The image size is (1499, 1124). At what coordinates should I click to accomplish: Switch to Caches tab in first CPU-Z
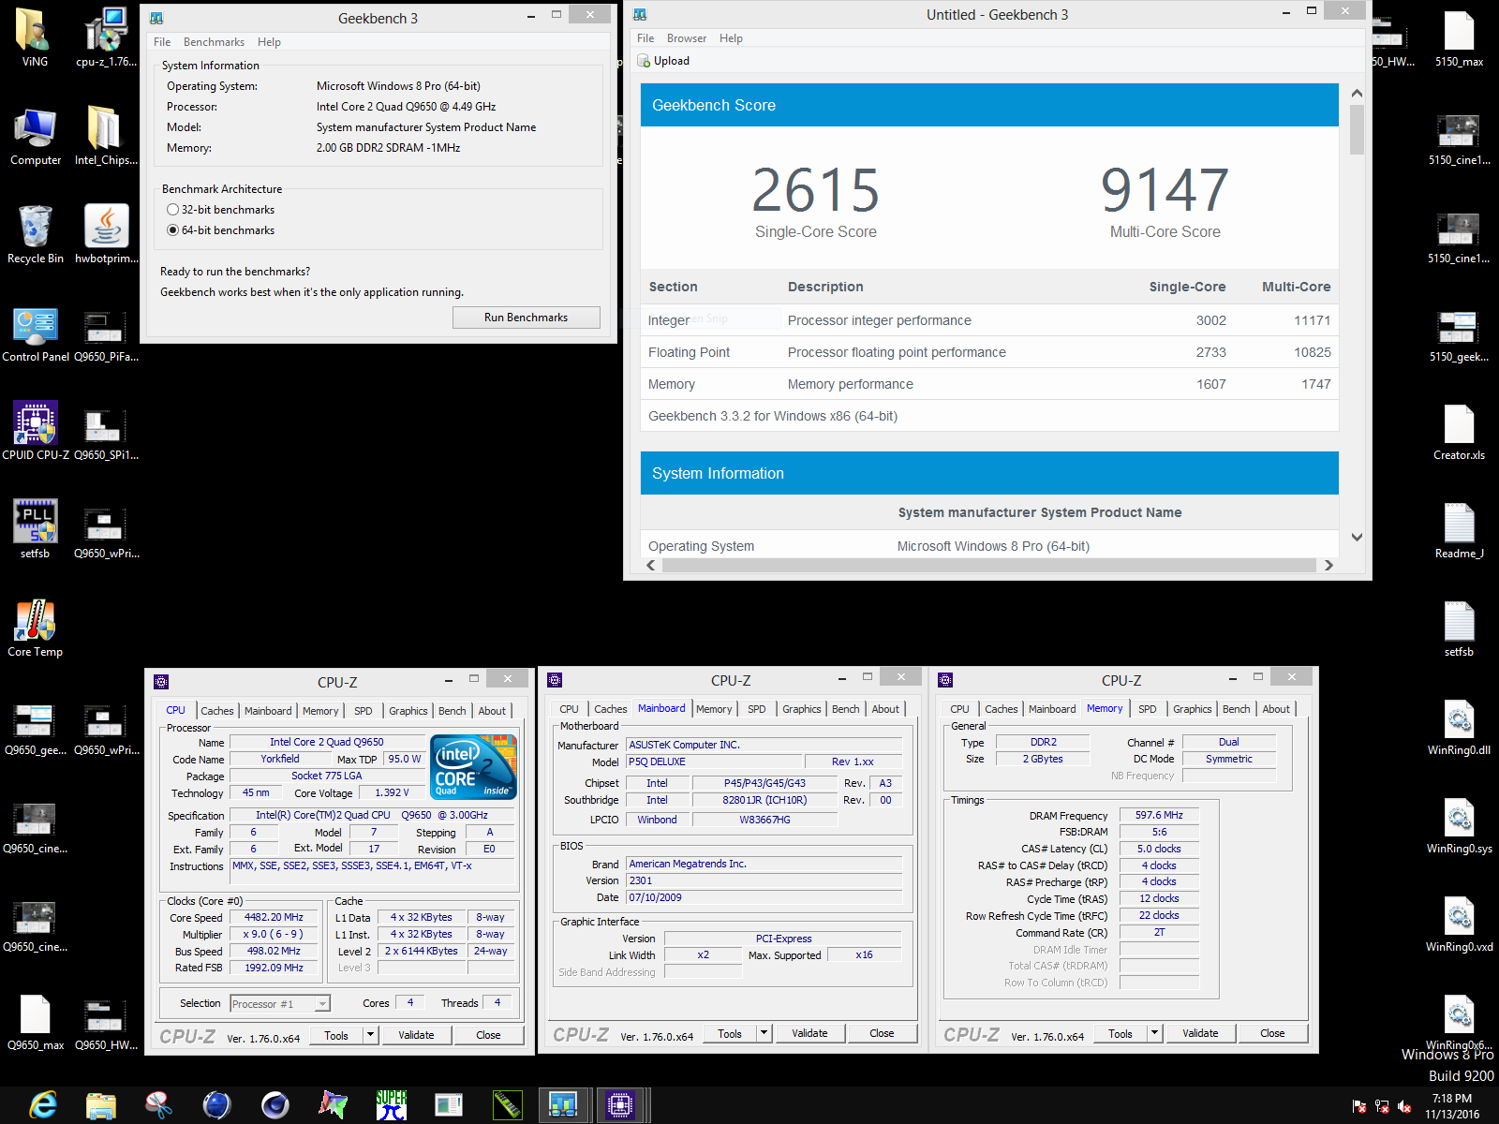217,711
